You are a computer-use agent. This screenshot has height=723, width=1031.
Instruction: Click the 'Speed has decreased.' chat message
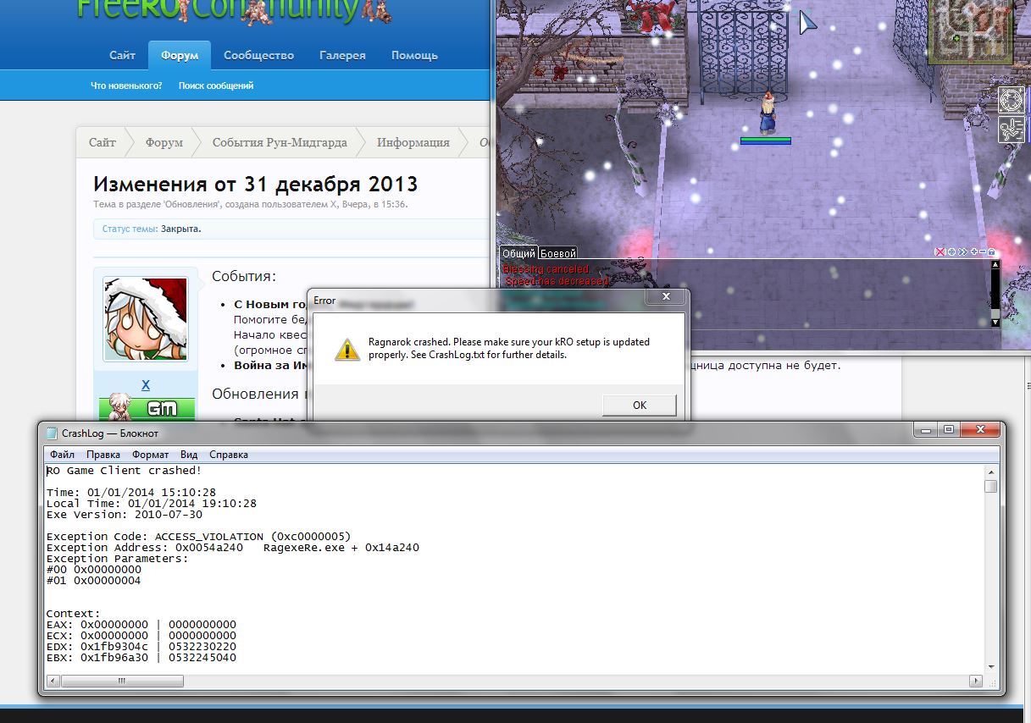click(x=557, y=280)
